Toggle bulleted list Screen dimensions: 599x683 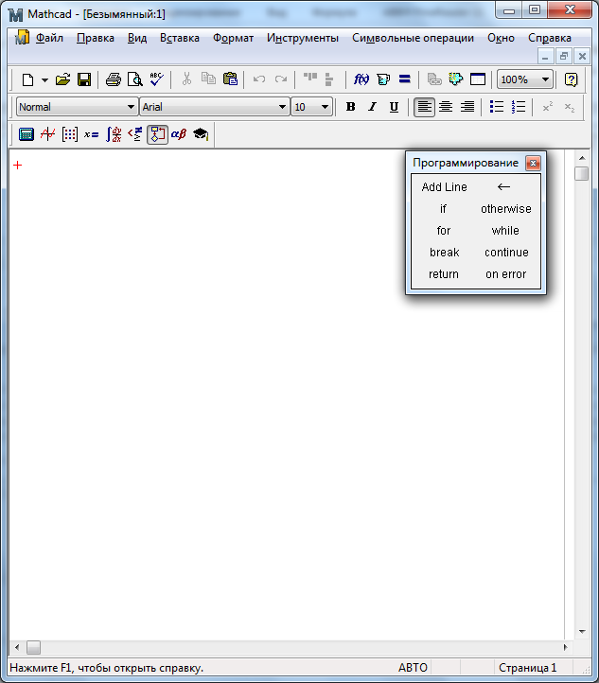pyautogui.click(x=497, y=107)
